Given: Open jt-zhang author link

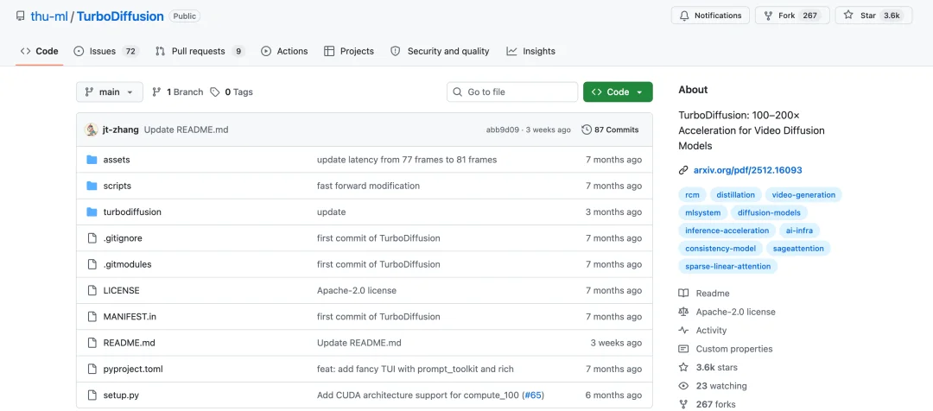Looking at the screenshot, I should [x=120, y=130].
